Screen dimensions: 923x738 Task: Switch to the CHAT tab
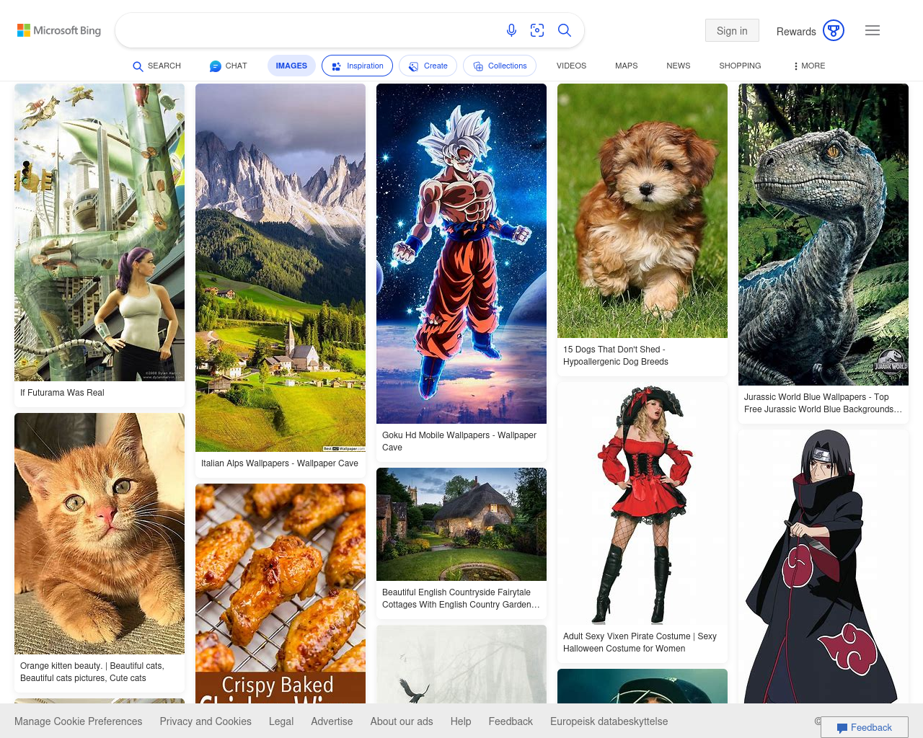tap(229, 66)
